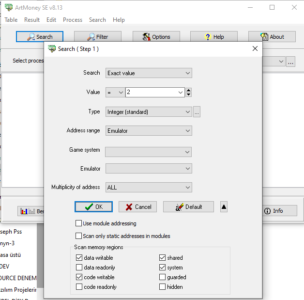This screenshot has height=300, width=304.
Task: Close the Search Step 1 dialog
Action: pyautogui.click(x=255, y=48)
